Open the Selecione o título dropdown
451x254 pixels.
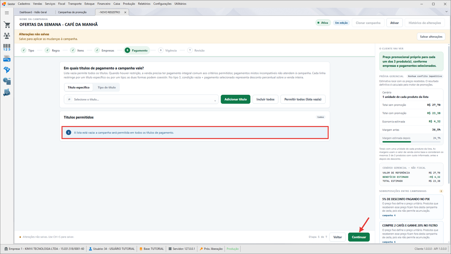pyautogui.click(x=141, y=99)
